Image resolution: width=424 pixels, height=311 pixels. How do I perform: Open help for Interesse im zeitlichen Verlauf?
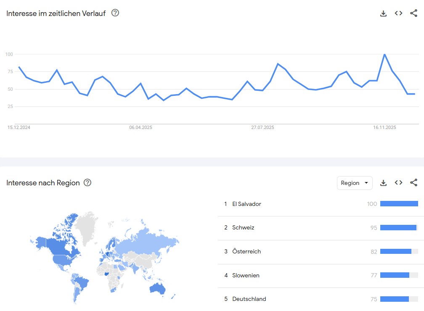[115, 13]
